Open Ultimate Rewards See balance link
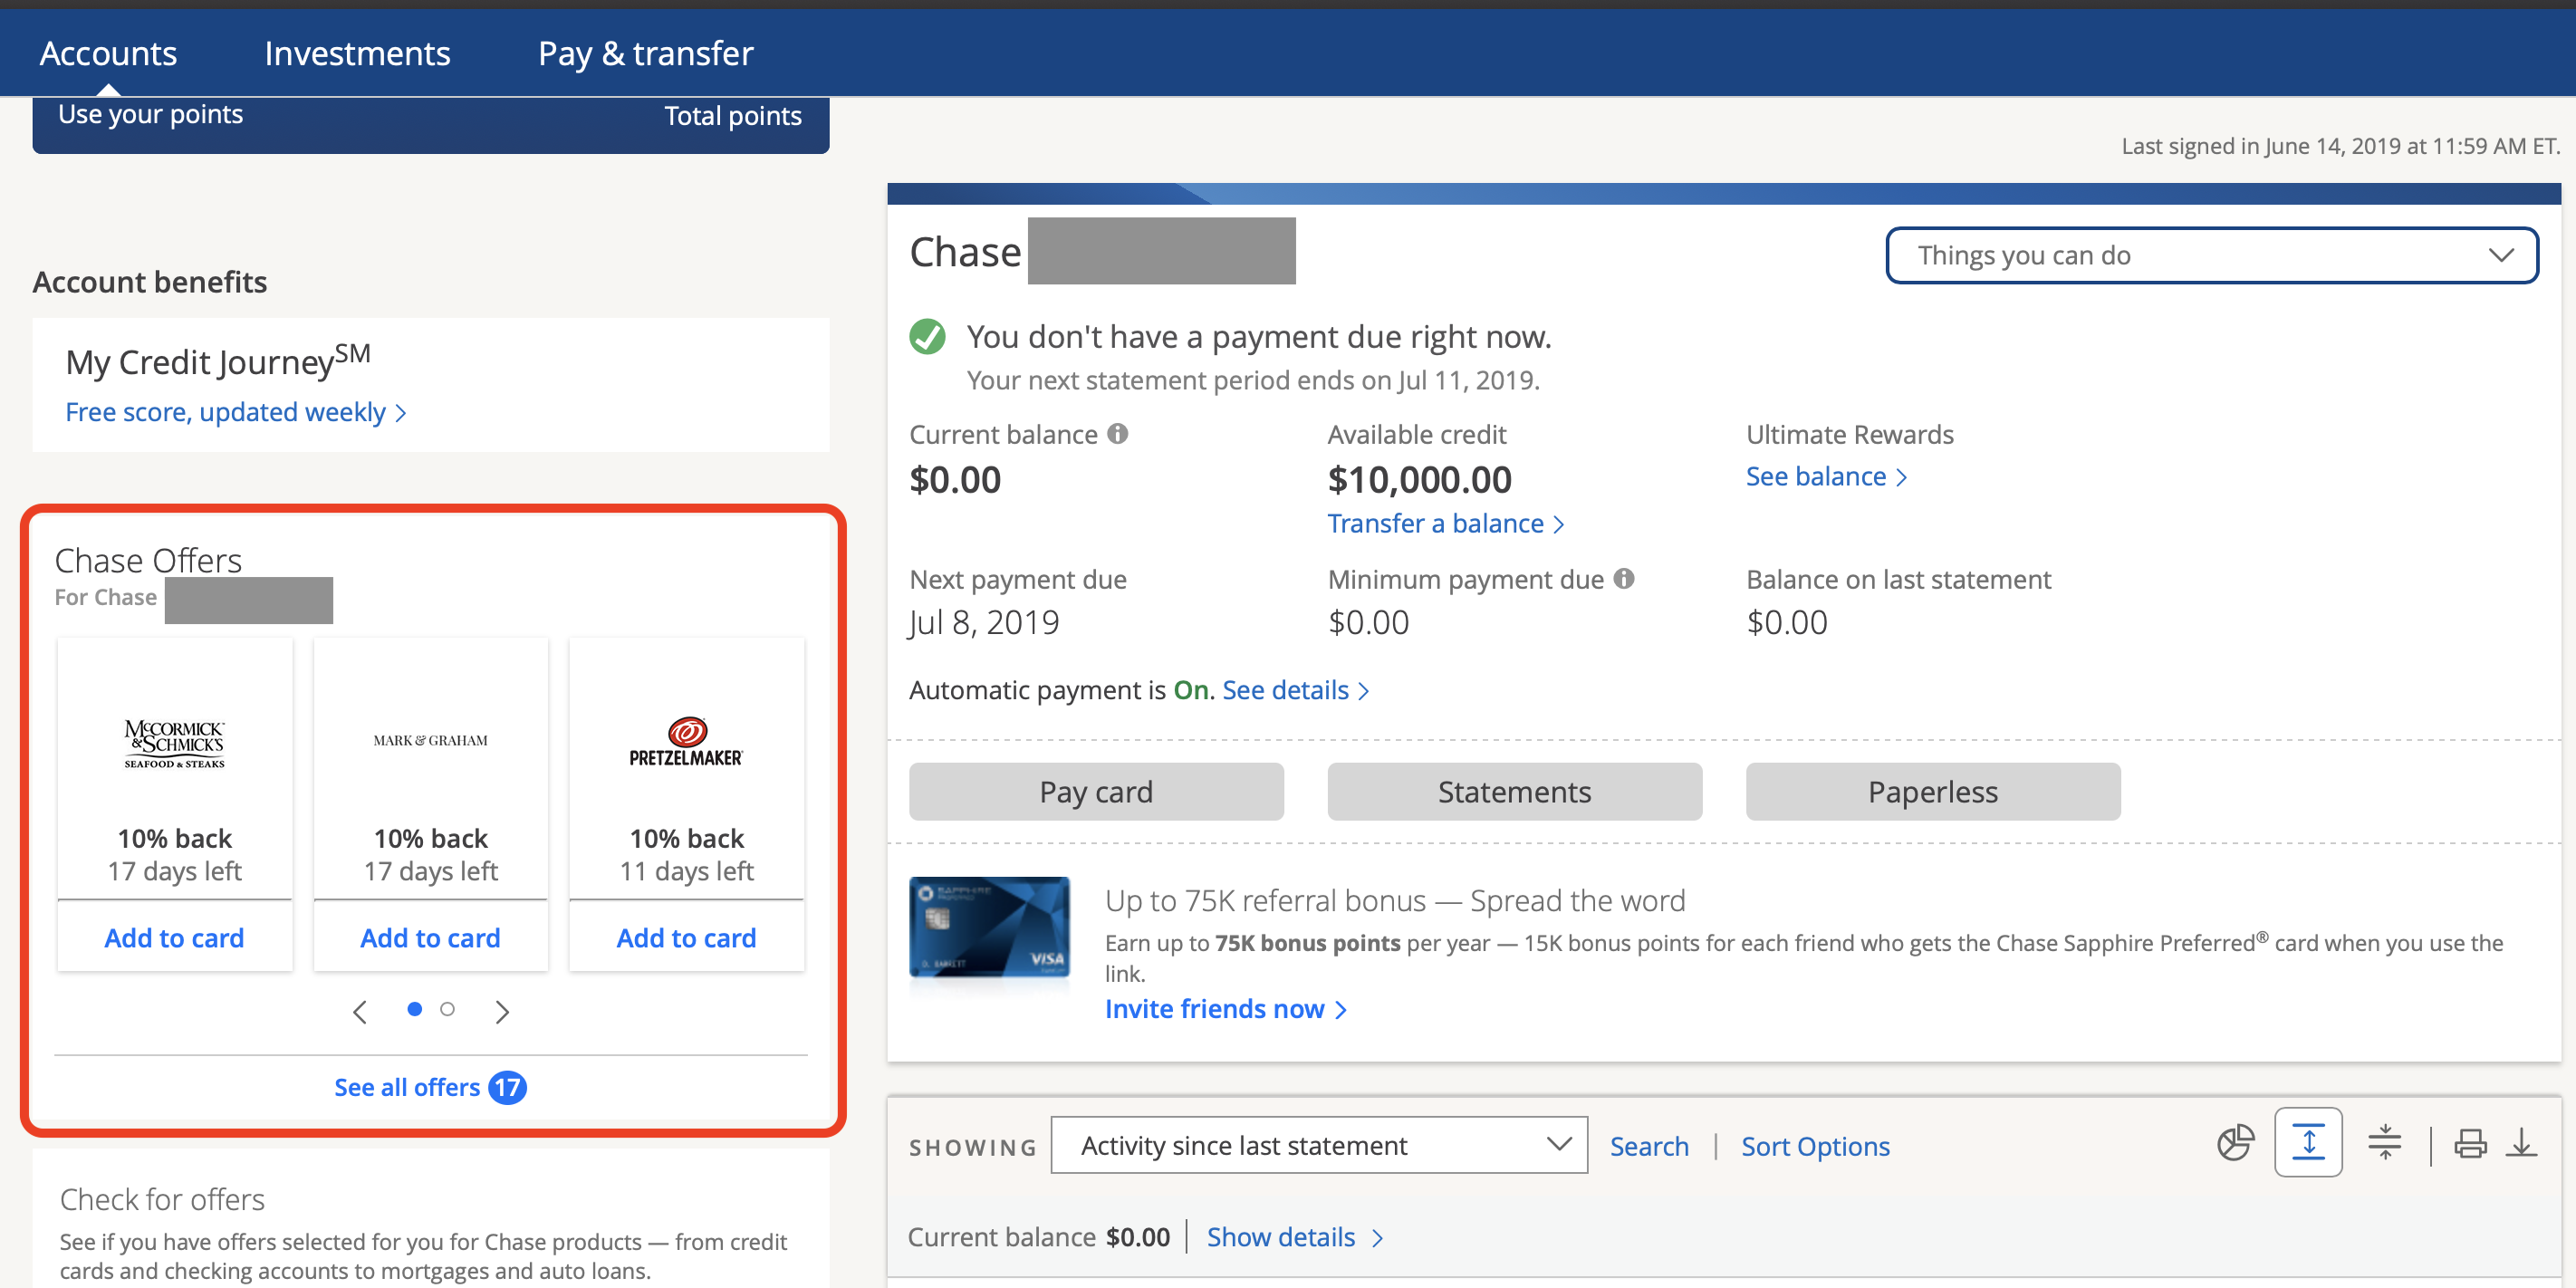The height and width of the screenshot is (1288, 2576). click(x=1826, y=476)
